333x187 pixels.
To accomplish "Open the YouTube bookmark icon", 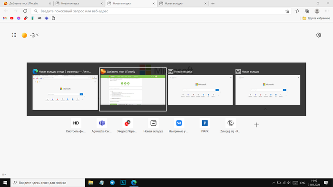I will (12, 18).
